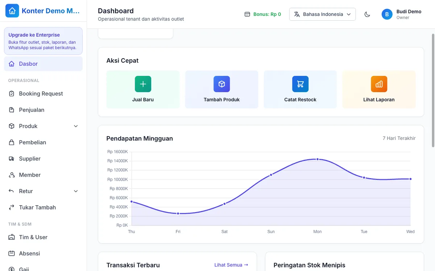Click the Pembelian shopping bag icon
Image resolution: width=435 pixels, height=271 pixels.
[x=12, y=142]
